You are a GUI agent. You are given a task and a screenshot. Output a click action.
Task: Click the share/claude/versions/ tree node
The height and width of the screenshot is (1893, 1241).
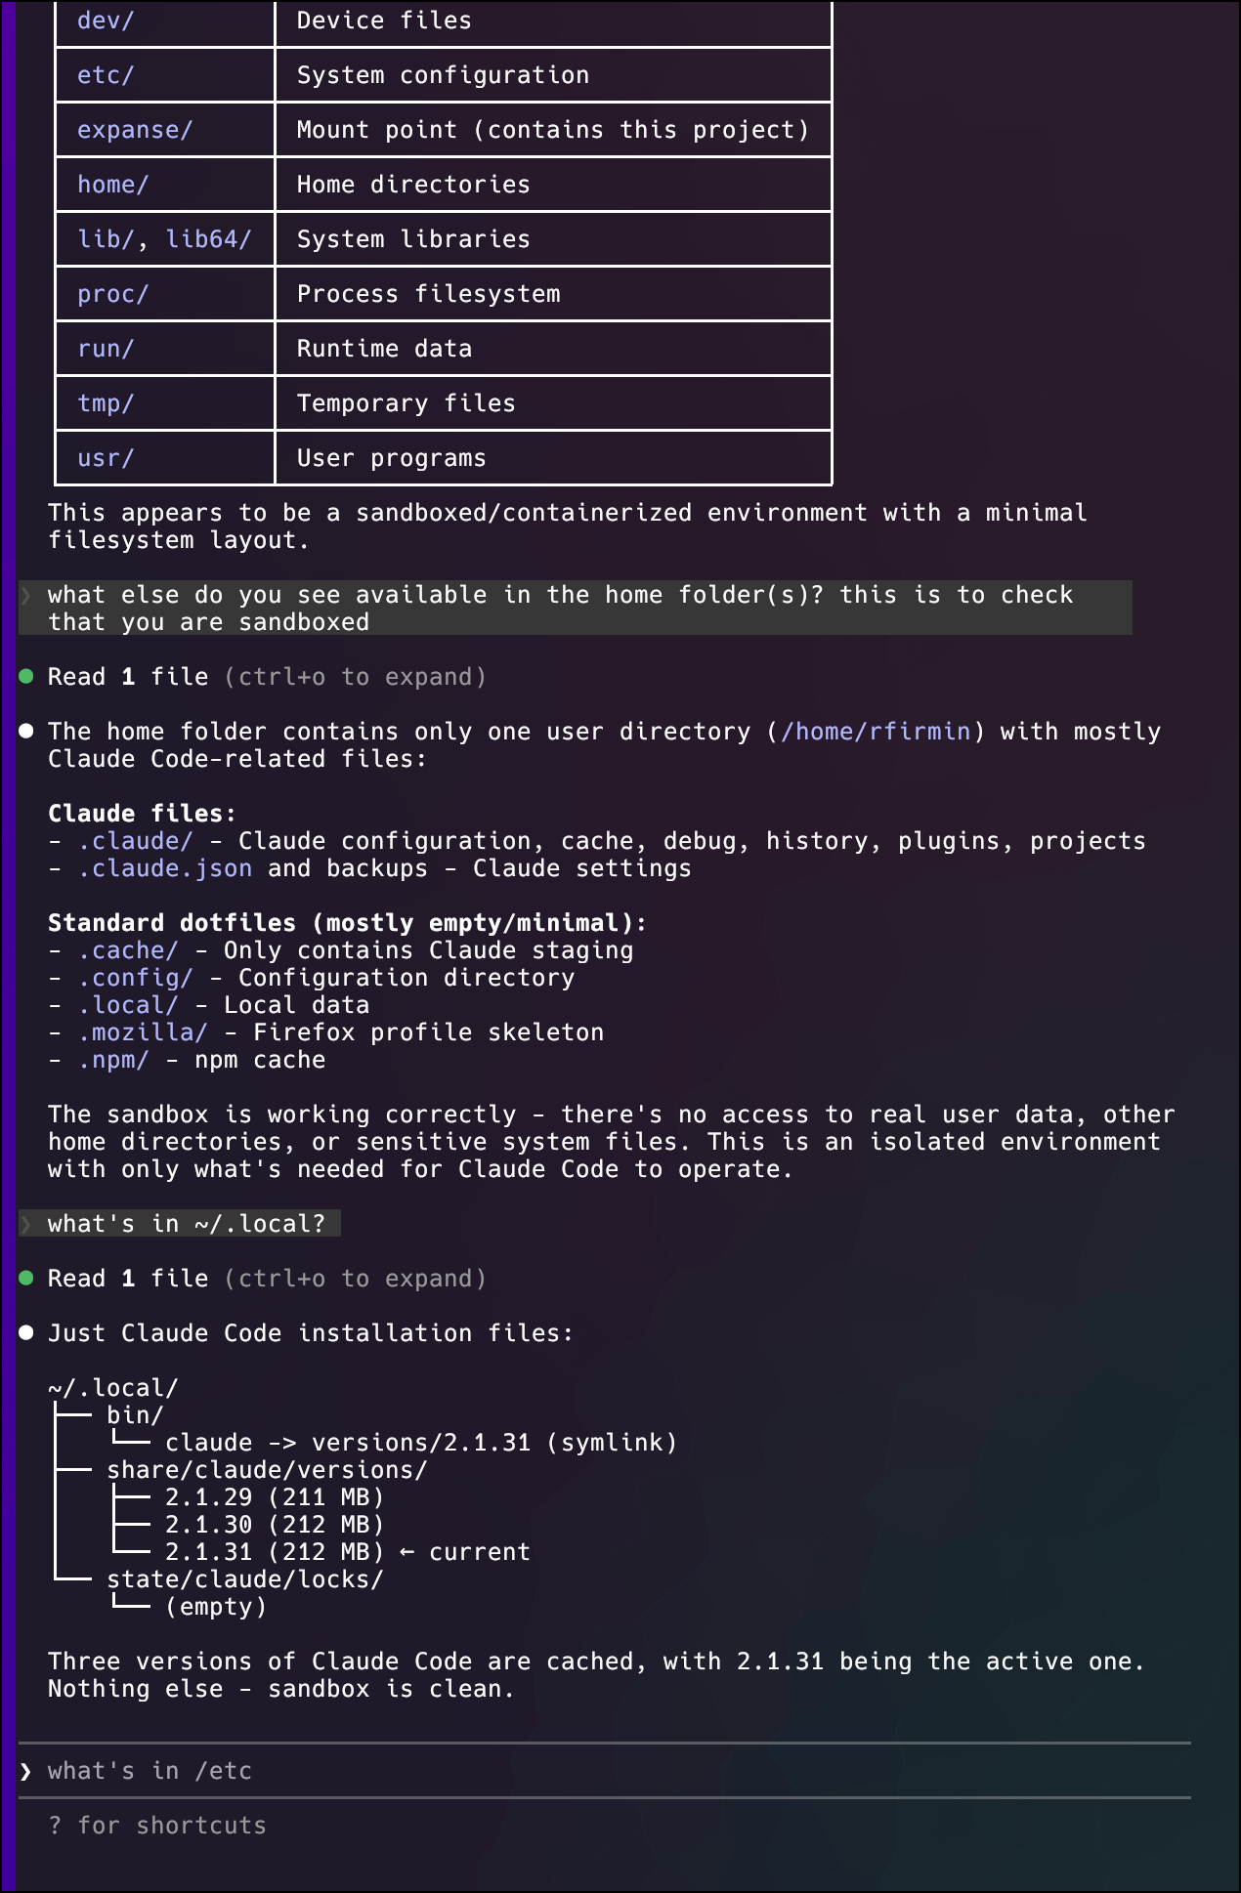(x=267, y=1470)
